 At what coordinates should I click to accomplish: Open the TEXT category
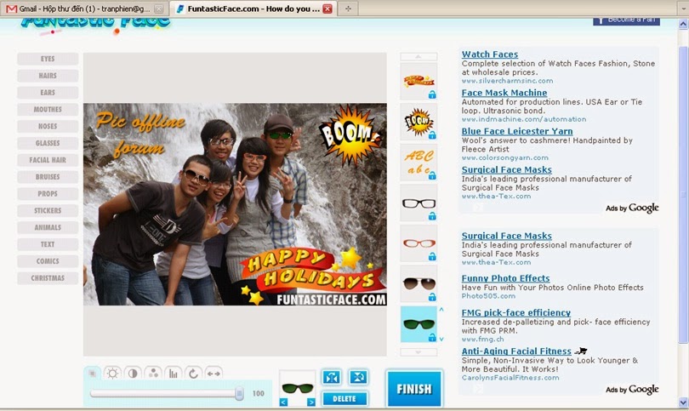[x=48, y=244]
